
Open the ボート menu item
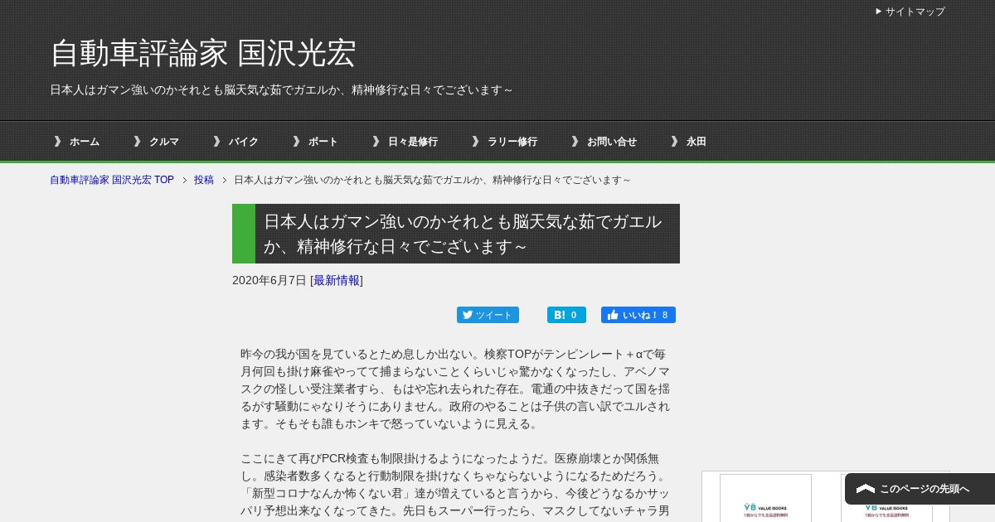point(315,142)
